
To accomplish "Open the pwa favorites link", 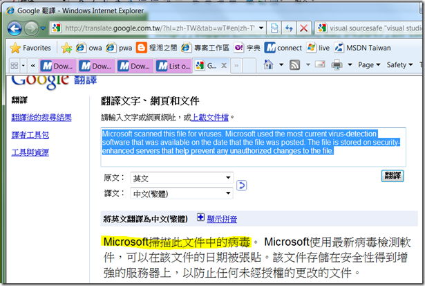I will pyautogui.click(x=120, y=48).
